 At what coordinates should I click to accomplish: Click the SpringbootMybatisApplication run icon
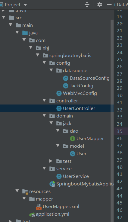point(52,184)
